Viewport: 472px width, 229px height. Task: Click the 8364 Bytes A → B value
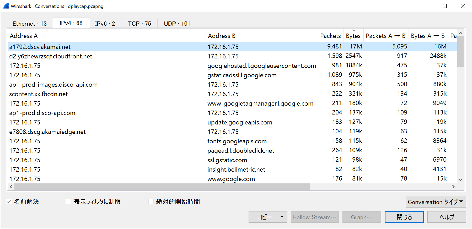(x=440, y=141)
